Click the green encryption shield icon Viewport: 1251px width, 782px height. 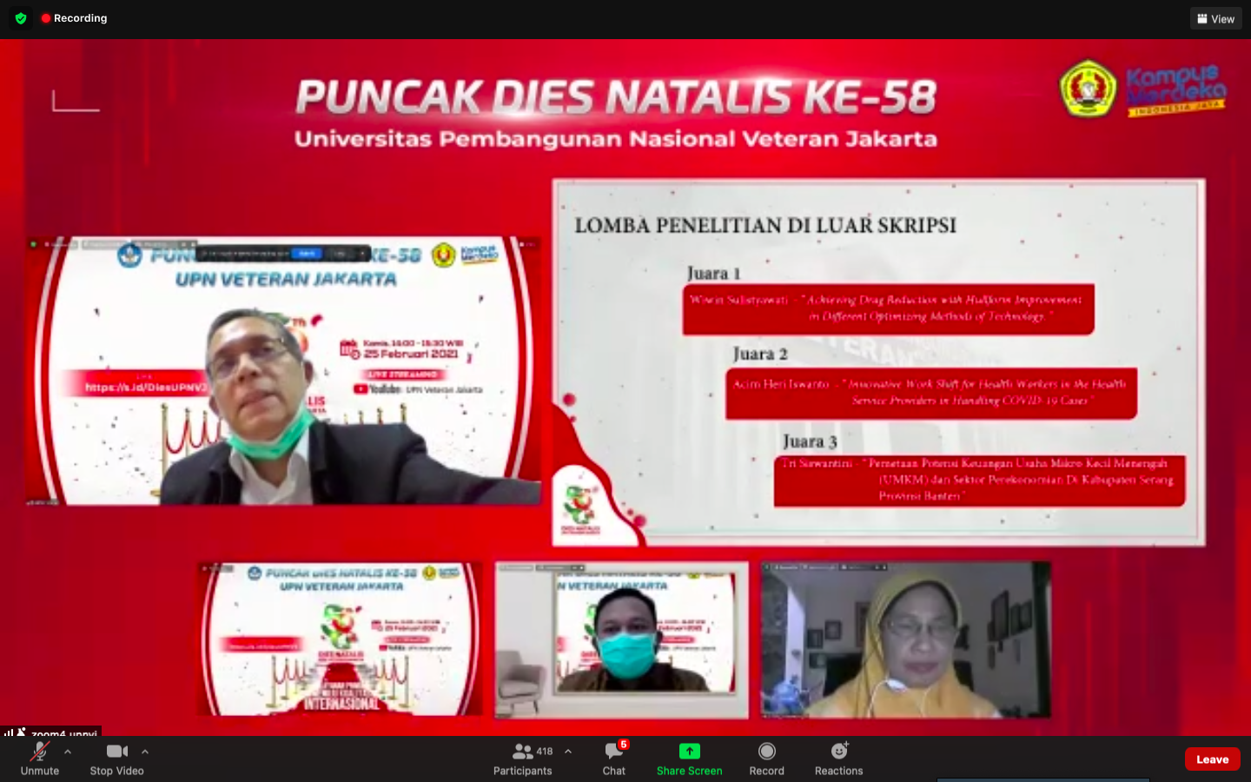point(21,18)
